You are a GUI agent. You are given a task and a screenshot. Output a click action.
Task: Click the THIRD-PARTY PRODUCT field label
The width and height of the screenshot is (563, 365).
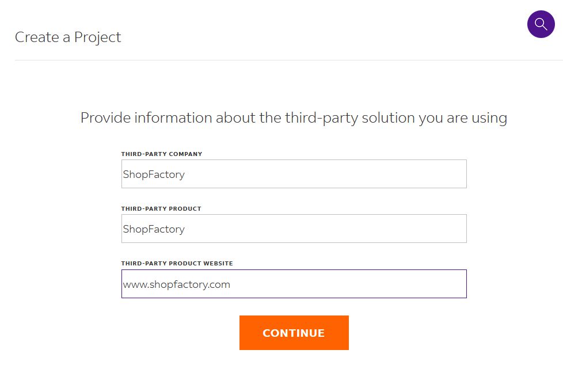pos(161,209)
